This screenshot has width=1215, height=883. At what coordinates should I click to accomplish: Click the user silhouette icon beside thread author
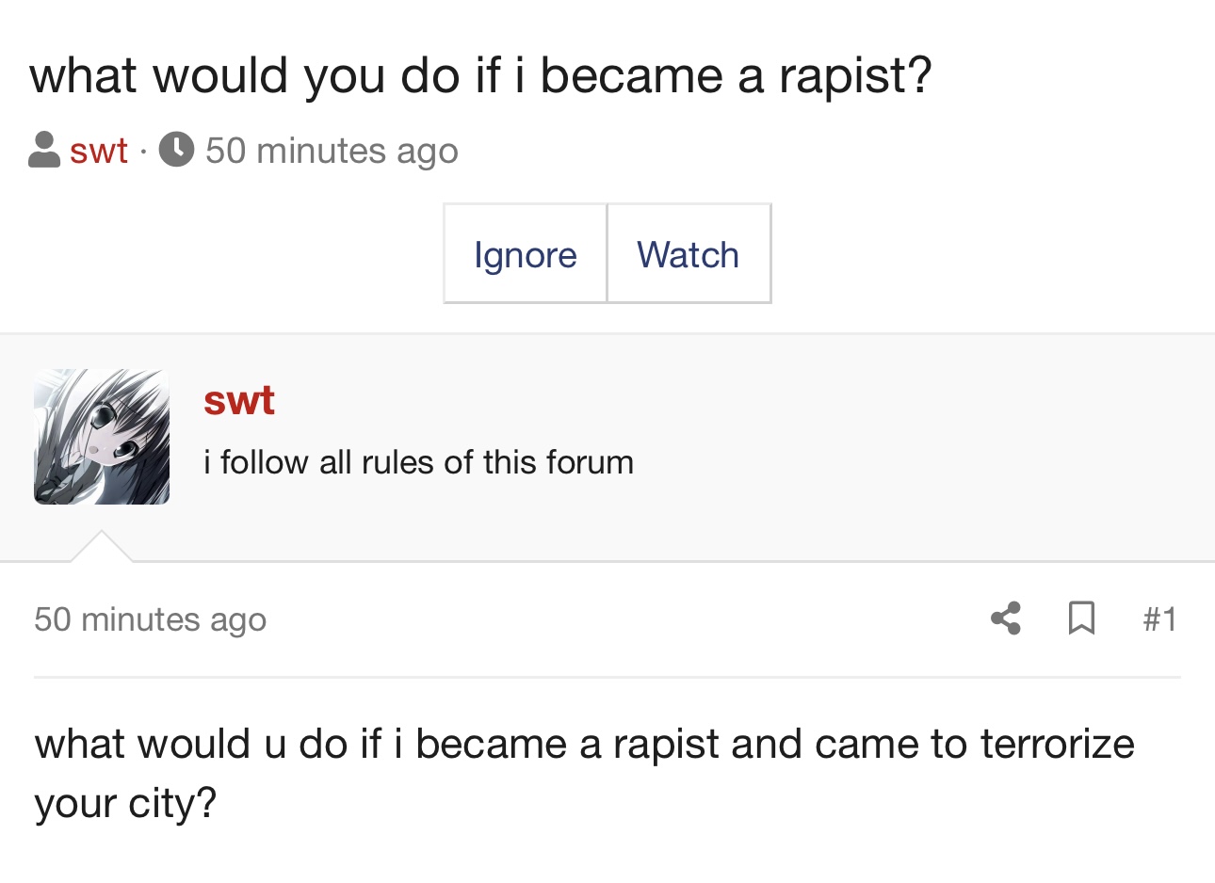(x=44, y=150)
